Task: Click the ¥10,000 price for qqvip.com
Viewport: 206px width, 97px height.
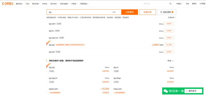Action: tap(105, 89)
